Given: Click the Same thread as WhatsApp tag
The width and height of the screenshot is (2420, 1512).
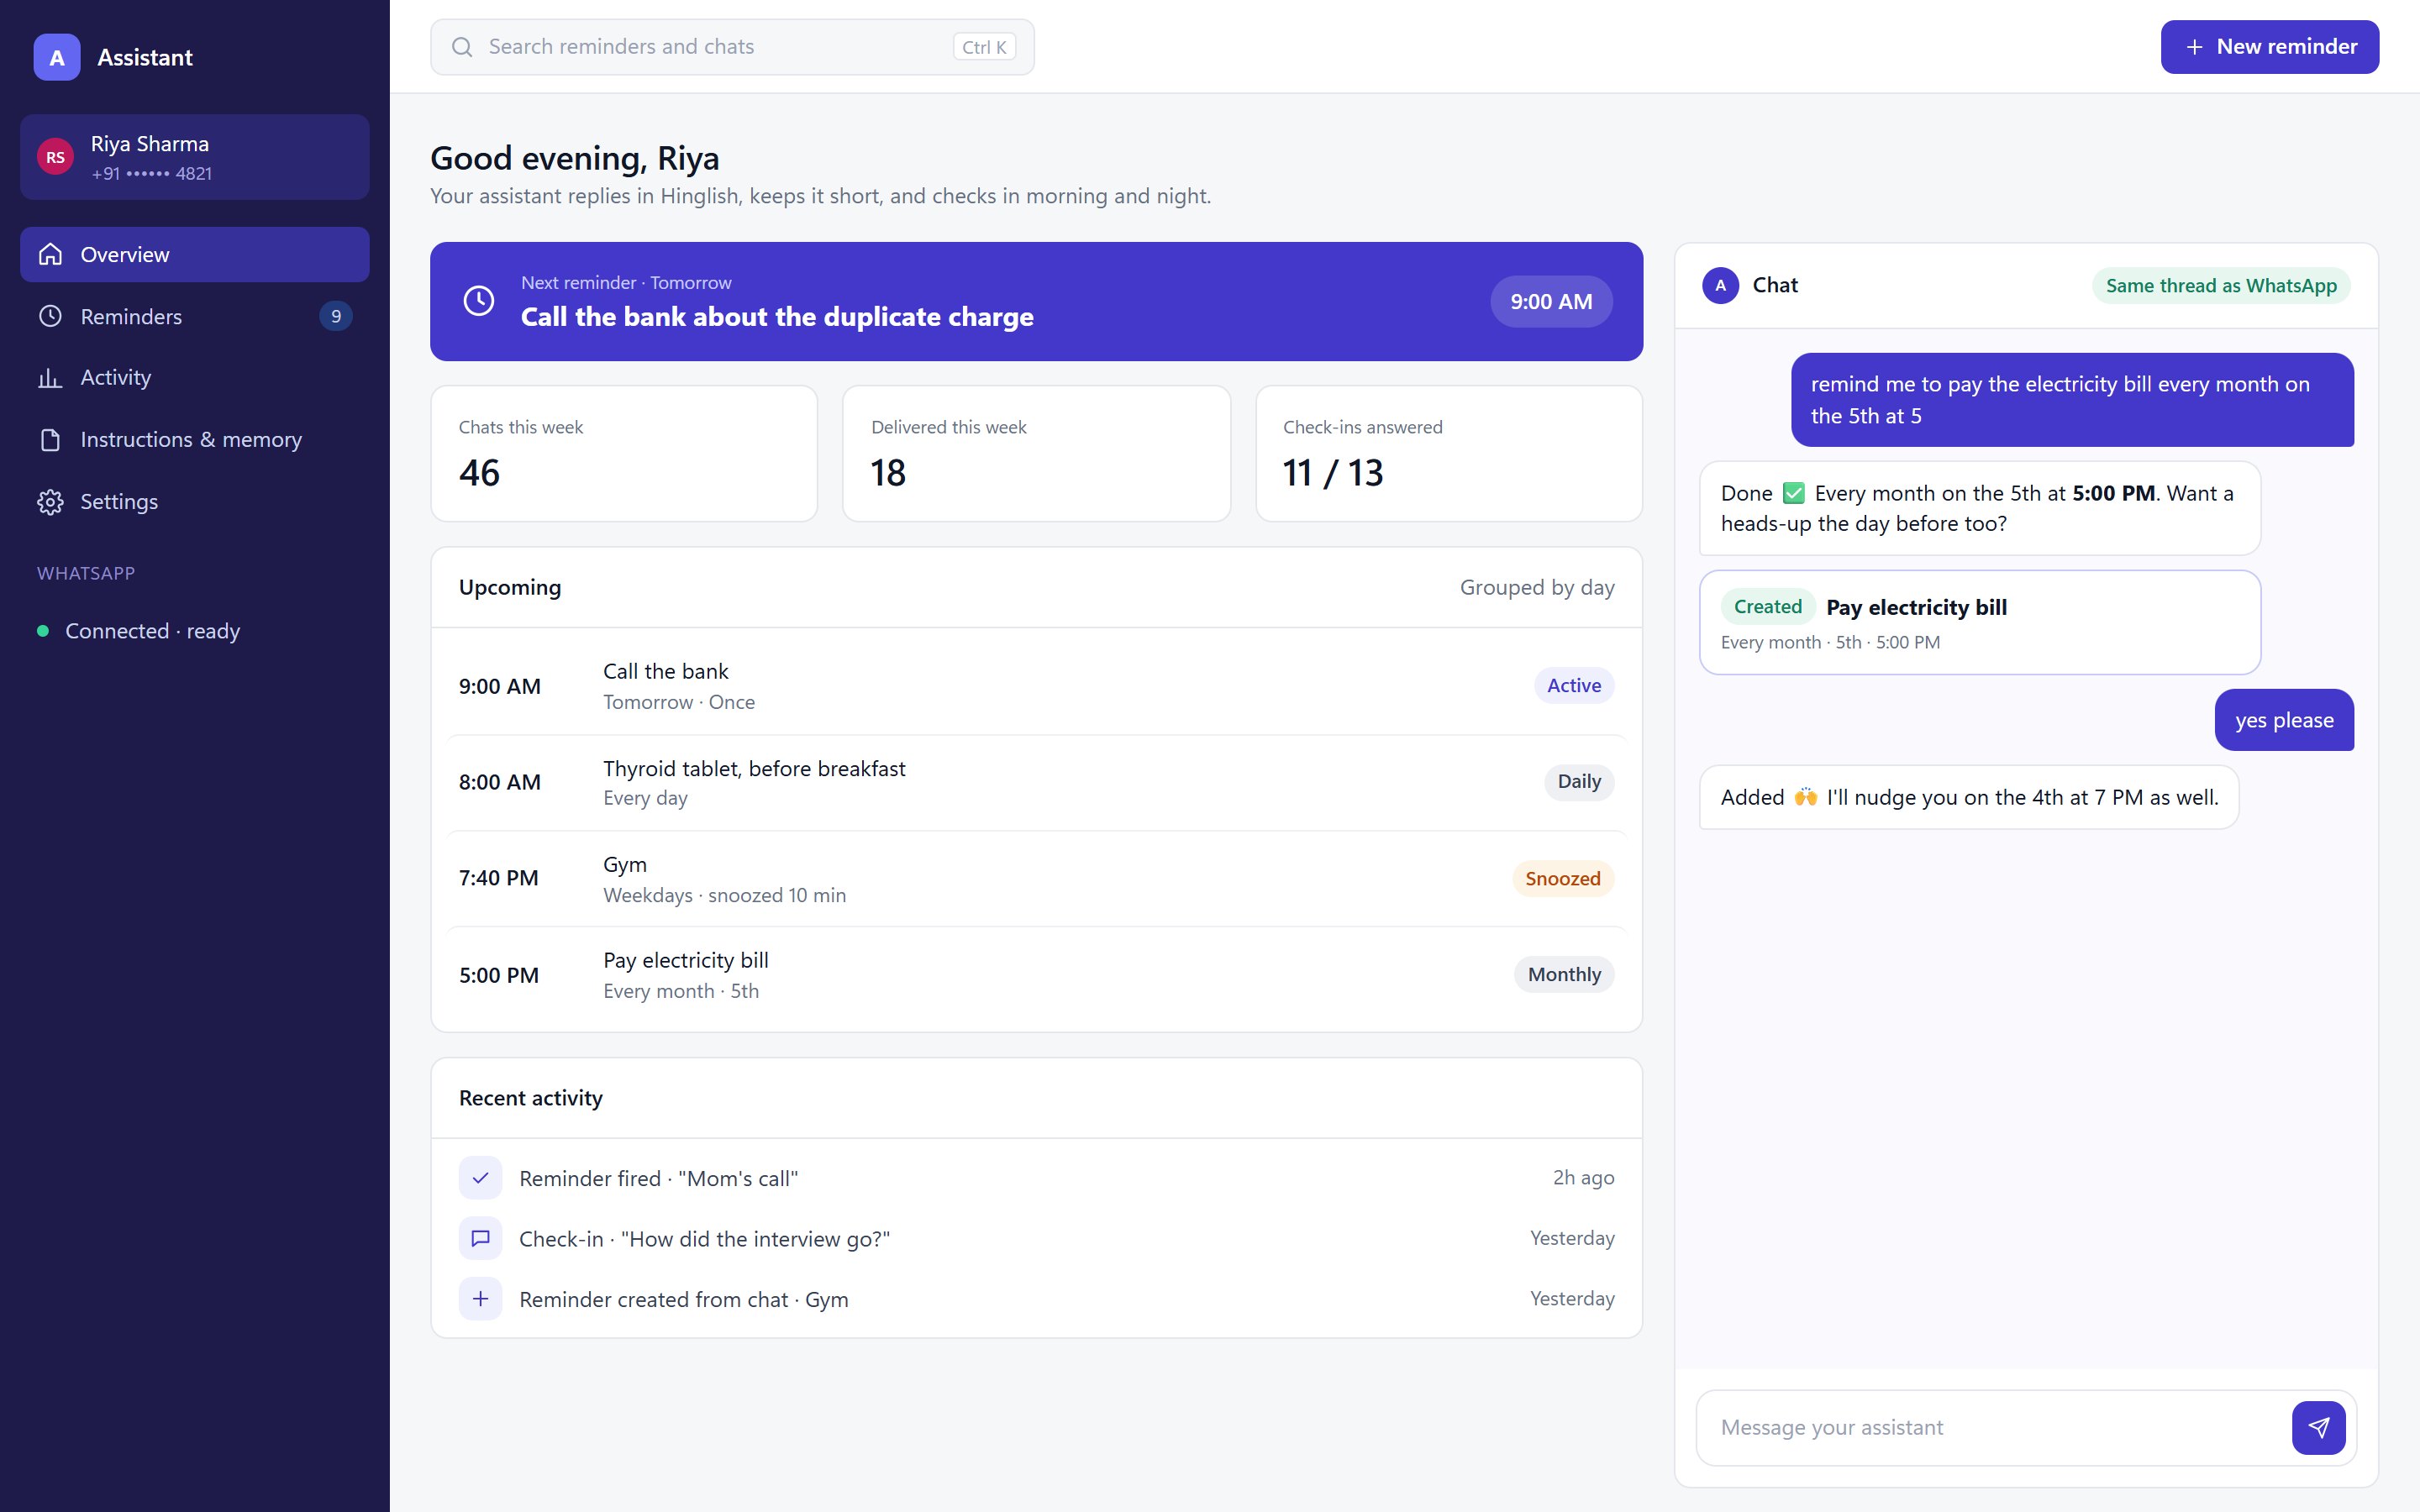Looking at the screenshot, I should point(2221,286).
